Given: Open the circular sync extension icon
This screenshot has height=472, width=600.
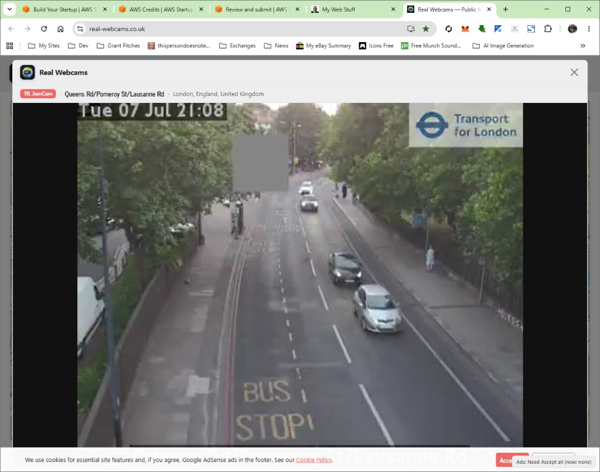Looking at the screenshot, I should [x=448, y=29].
